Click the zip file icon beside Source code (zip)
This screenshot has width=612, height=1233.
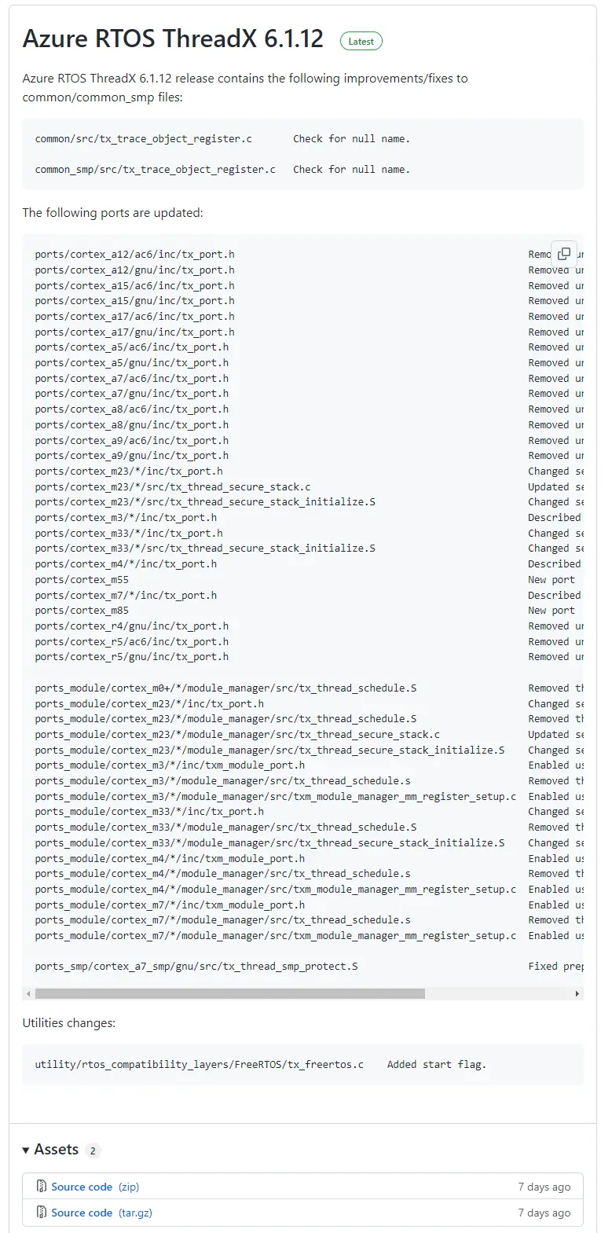42,1186
